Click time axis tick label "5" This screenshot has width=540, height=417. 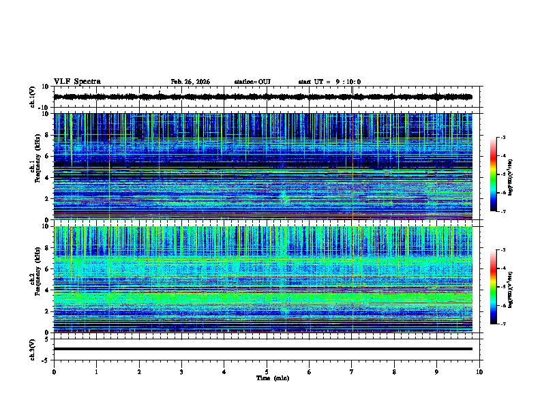click(x=267, y=372)
